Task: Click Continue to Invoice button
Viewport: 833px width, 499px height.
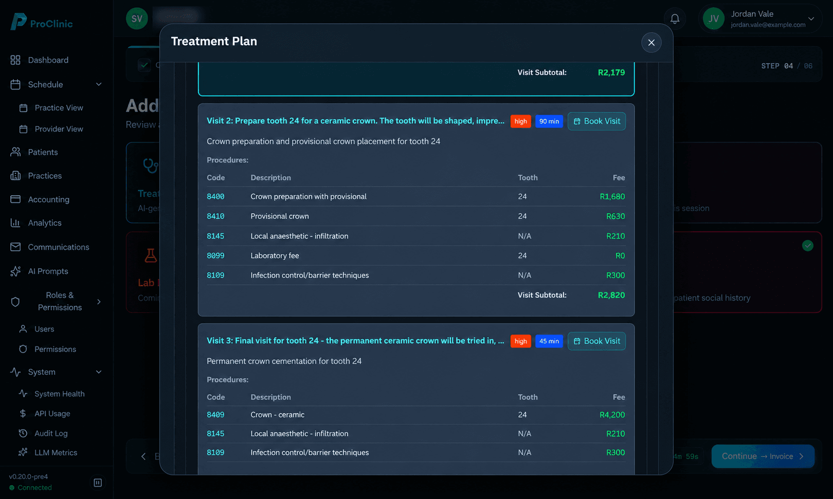Action: click(763, 456)
